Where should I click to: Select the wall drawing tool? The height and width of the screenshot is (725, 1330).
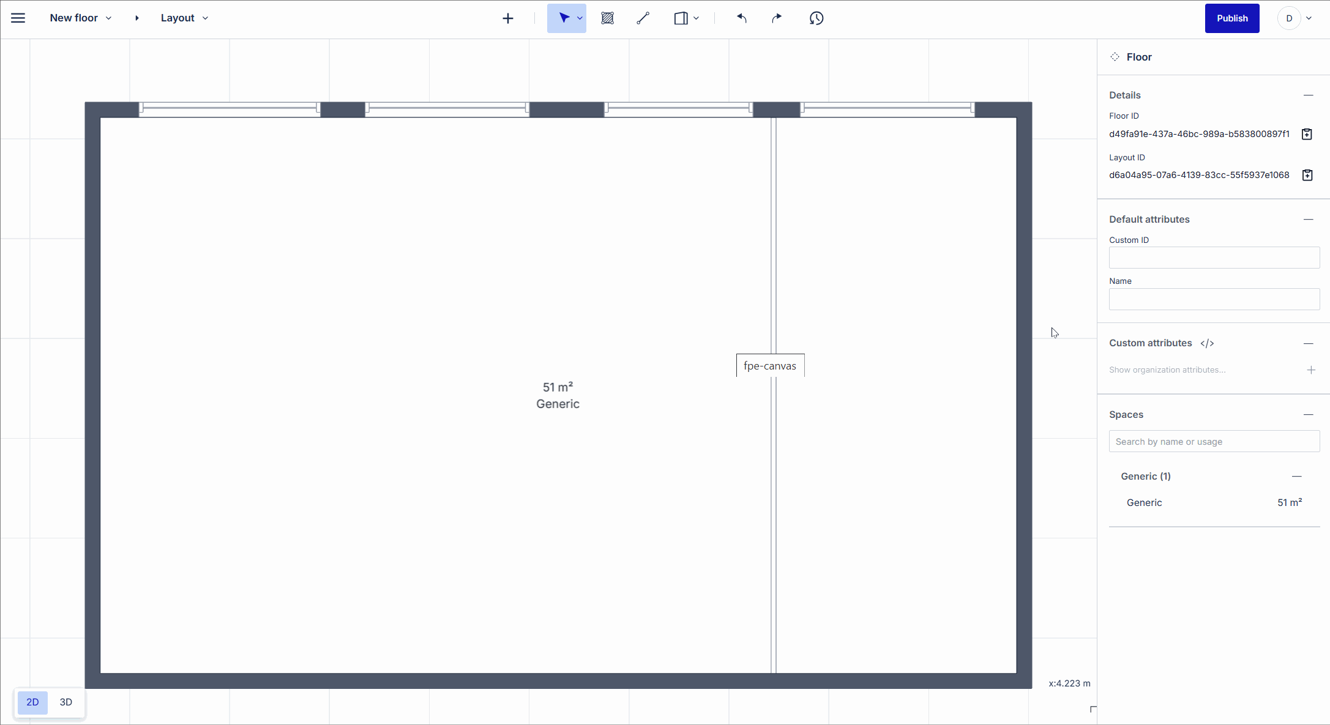[x=643, y=18]
